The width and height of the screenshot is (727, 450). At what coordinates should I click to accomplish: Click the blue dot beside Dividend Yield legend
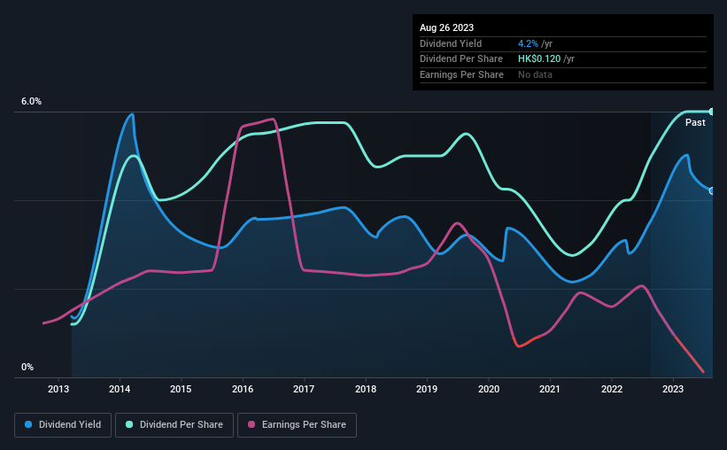pyautogui.click(x=28, y=424)
